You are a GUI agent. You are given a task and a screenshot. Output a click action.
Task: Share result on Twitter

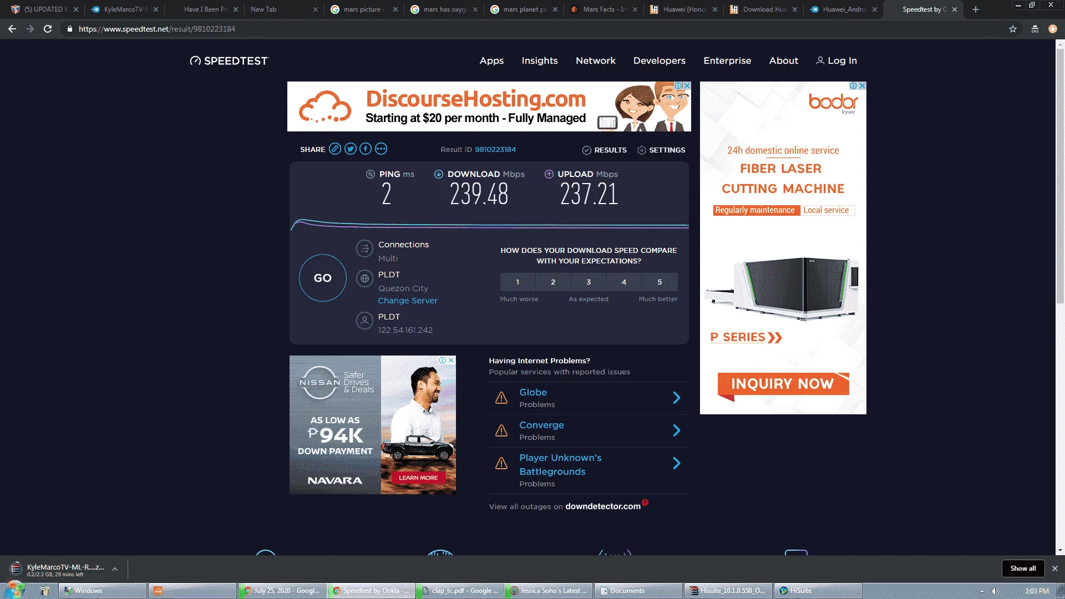(351, 149)
